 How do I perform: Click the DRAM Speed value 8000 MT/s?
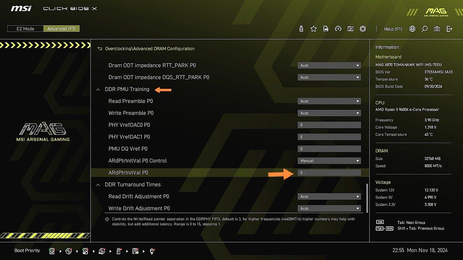point(433,166)
